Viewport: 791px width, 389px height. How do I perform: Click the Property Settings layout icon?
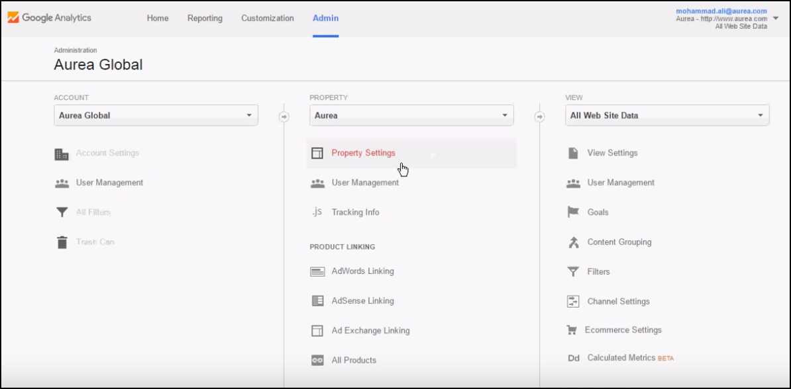click(x=317, y=153)
